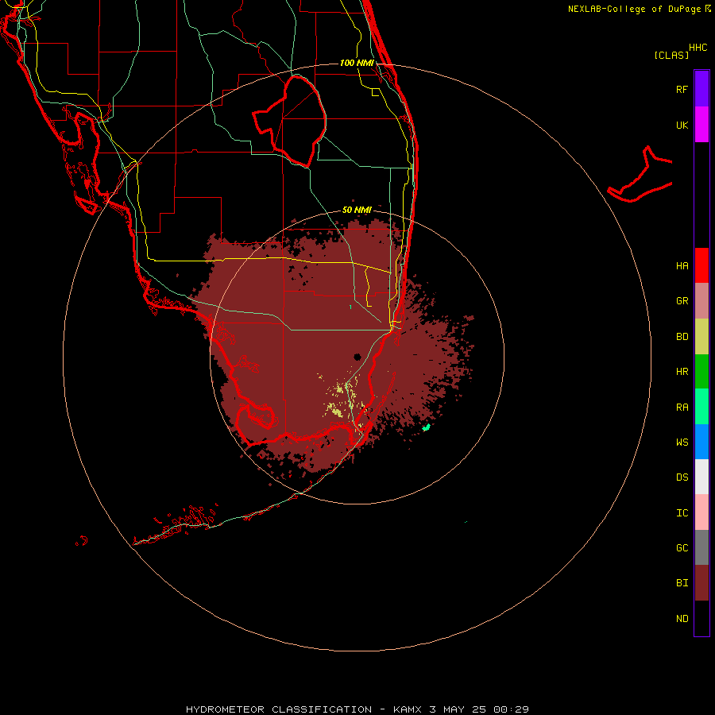The height and width of the screenshot is (715, 715).
Task: Click the RF purple legend swatch
Action: (701, 88)
